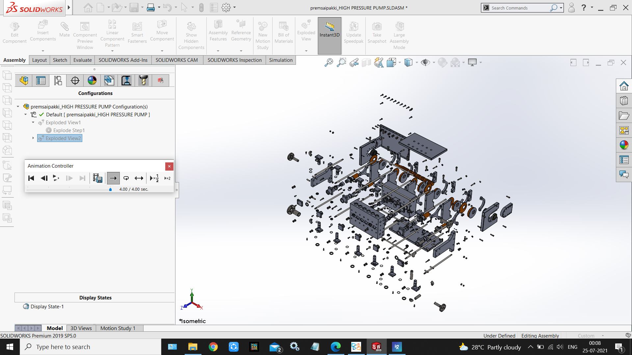Open the DisplayManager color sphere tab
Image resolution: width=632 pixels, height=355 pixels.
(92, 81)
